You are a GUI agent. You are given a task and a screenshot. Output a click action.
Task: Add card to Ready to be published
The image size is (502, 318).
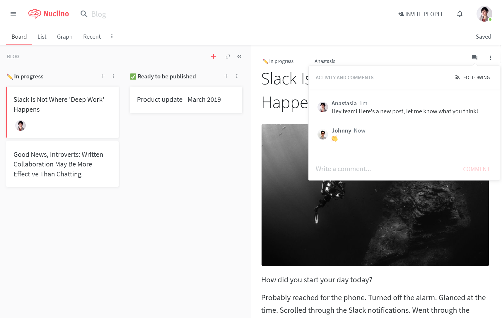(x=226, y=76)
